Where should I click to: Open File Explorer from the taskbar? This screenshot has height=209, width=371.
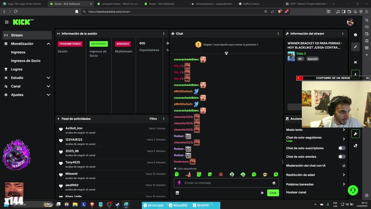tap(75, 204)
